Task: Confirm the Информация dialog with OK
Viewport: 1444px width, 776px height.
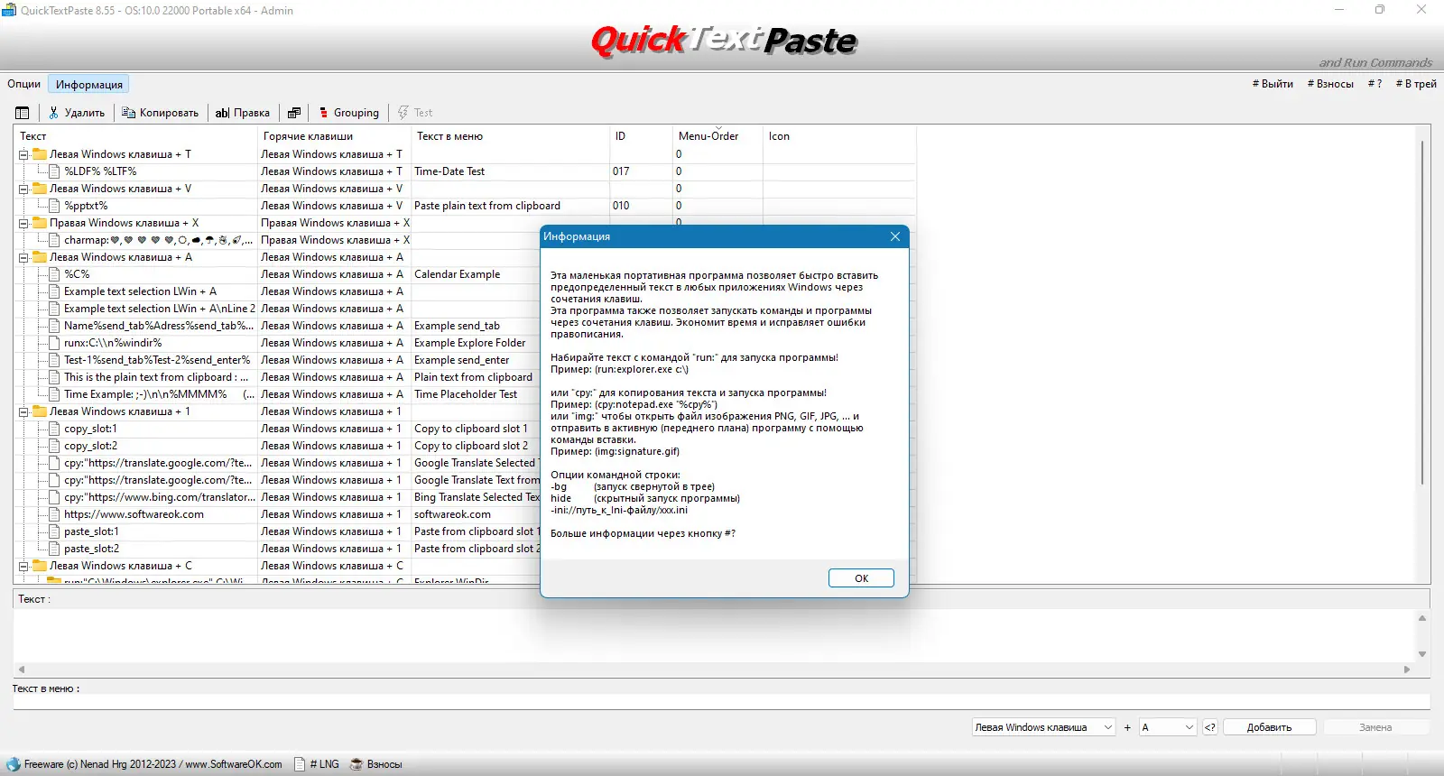Action: coord(861,578)
